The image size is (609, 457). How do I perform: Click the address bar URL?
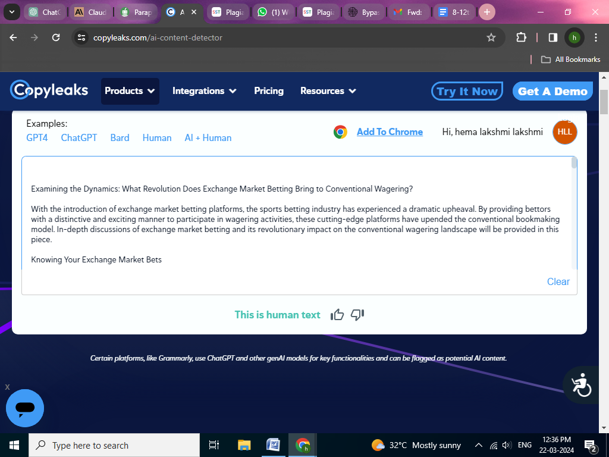pyautogui.click(x=158, y=37)
